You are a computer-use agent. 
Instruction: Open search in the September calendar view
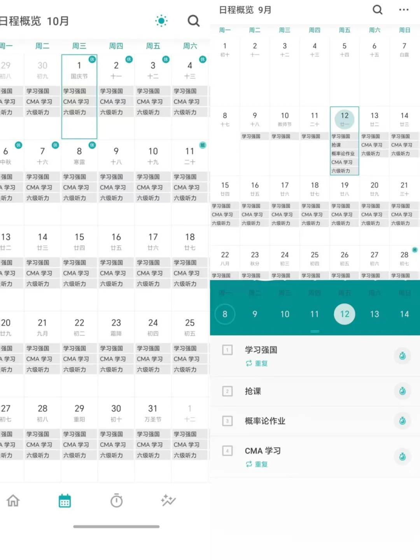377,10
